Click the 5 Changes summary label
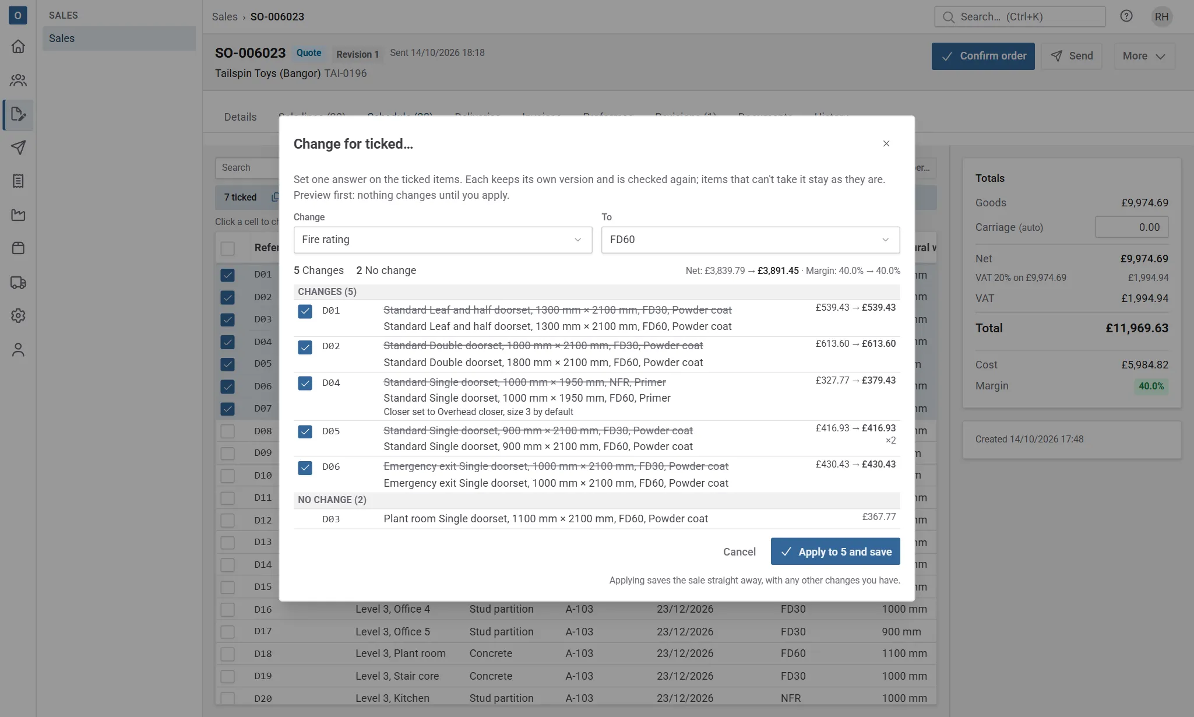Image resolution: width=1194 pixels, height=717 pixels. coord(319,270)
